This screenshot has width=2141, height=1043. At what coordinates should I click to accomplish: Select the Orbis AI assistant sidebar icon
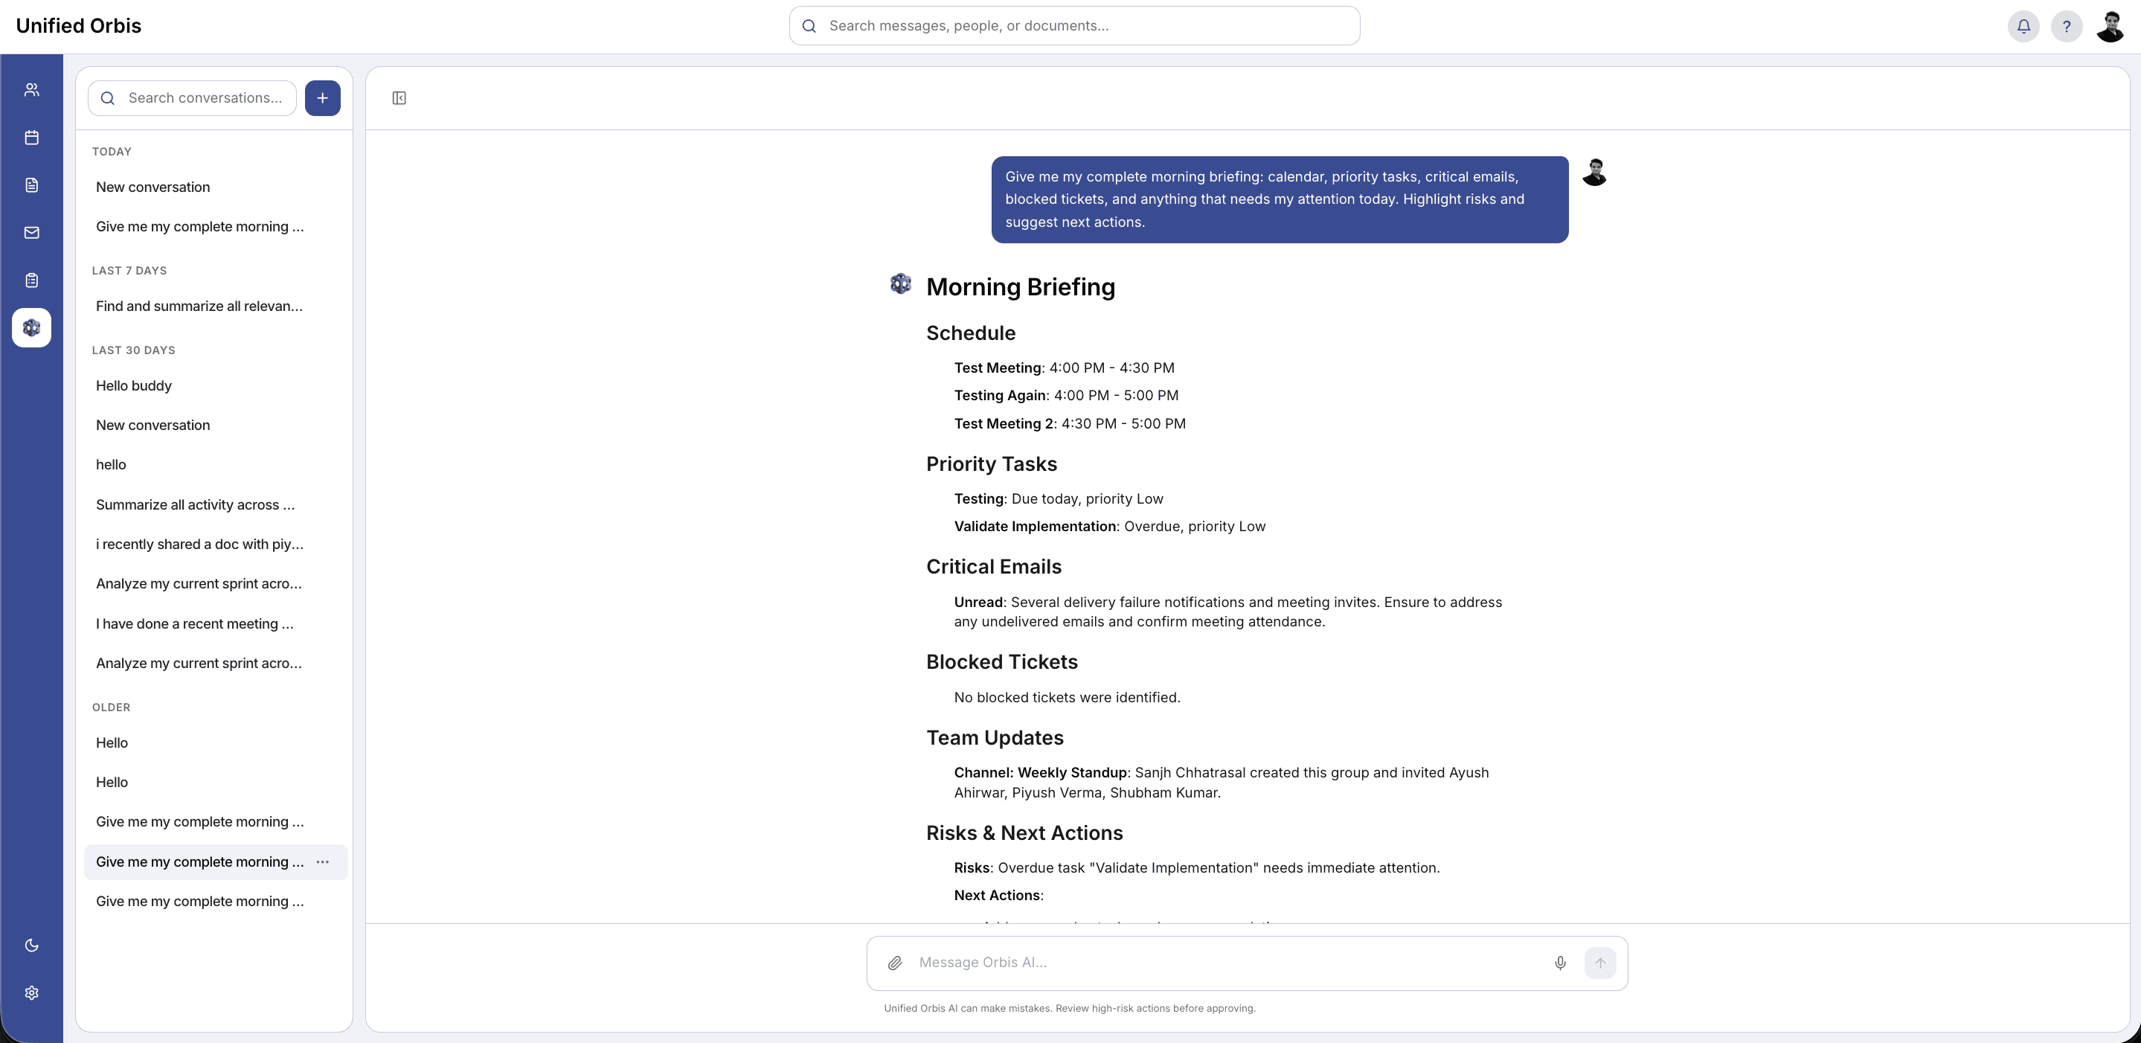click(31, 327)
